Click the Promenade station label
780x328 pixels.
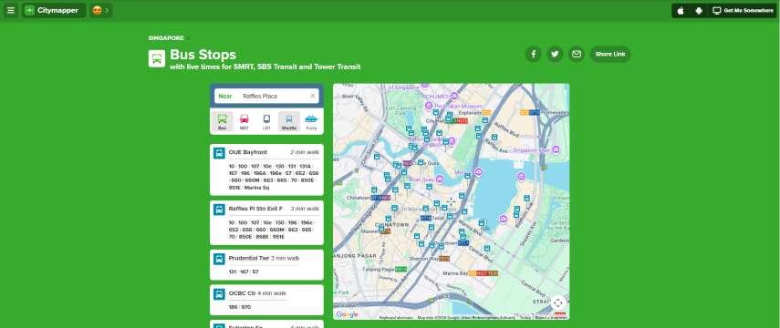[x=545, y=113]
